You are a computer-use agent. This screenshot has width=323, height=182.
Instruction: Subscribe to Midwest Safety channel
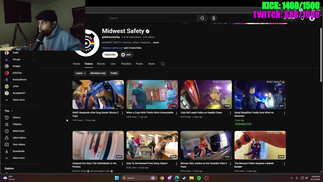point(110,55)
